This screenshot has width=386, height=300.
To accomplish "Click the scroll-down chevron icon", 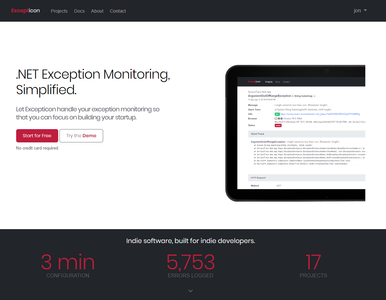I will coord(190,291).
